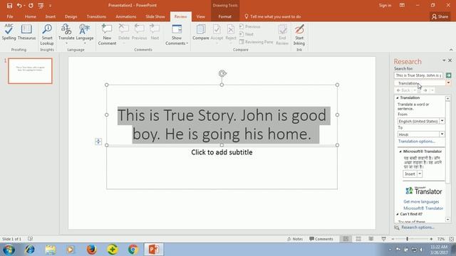This screenshot has height=256, width=456.
Task: Click Get more languages link
Action: [421, 201]
